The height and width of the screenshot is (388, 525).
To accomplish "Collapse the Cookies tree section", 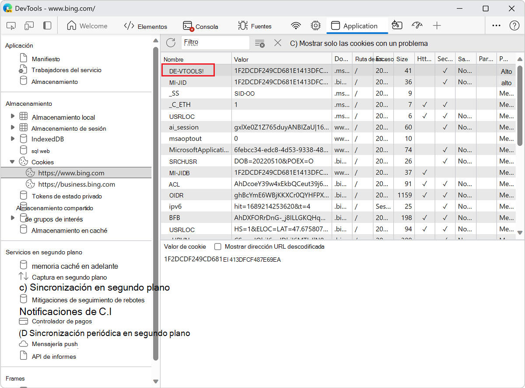I will [x=13, y=161].
